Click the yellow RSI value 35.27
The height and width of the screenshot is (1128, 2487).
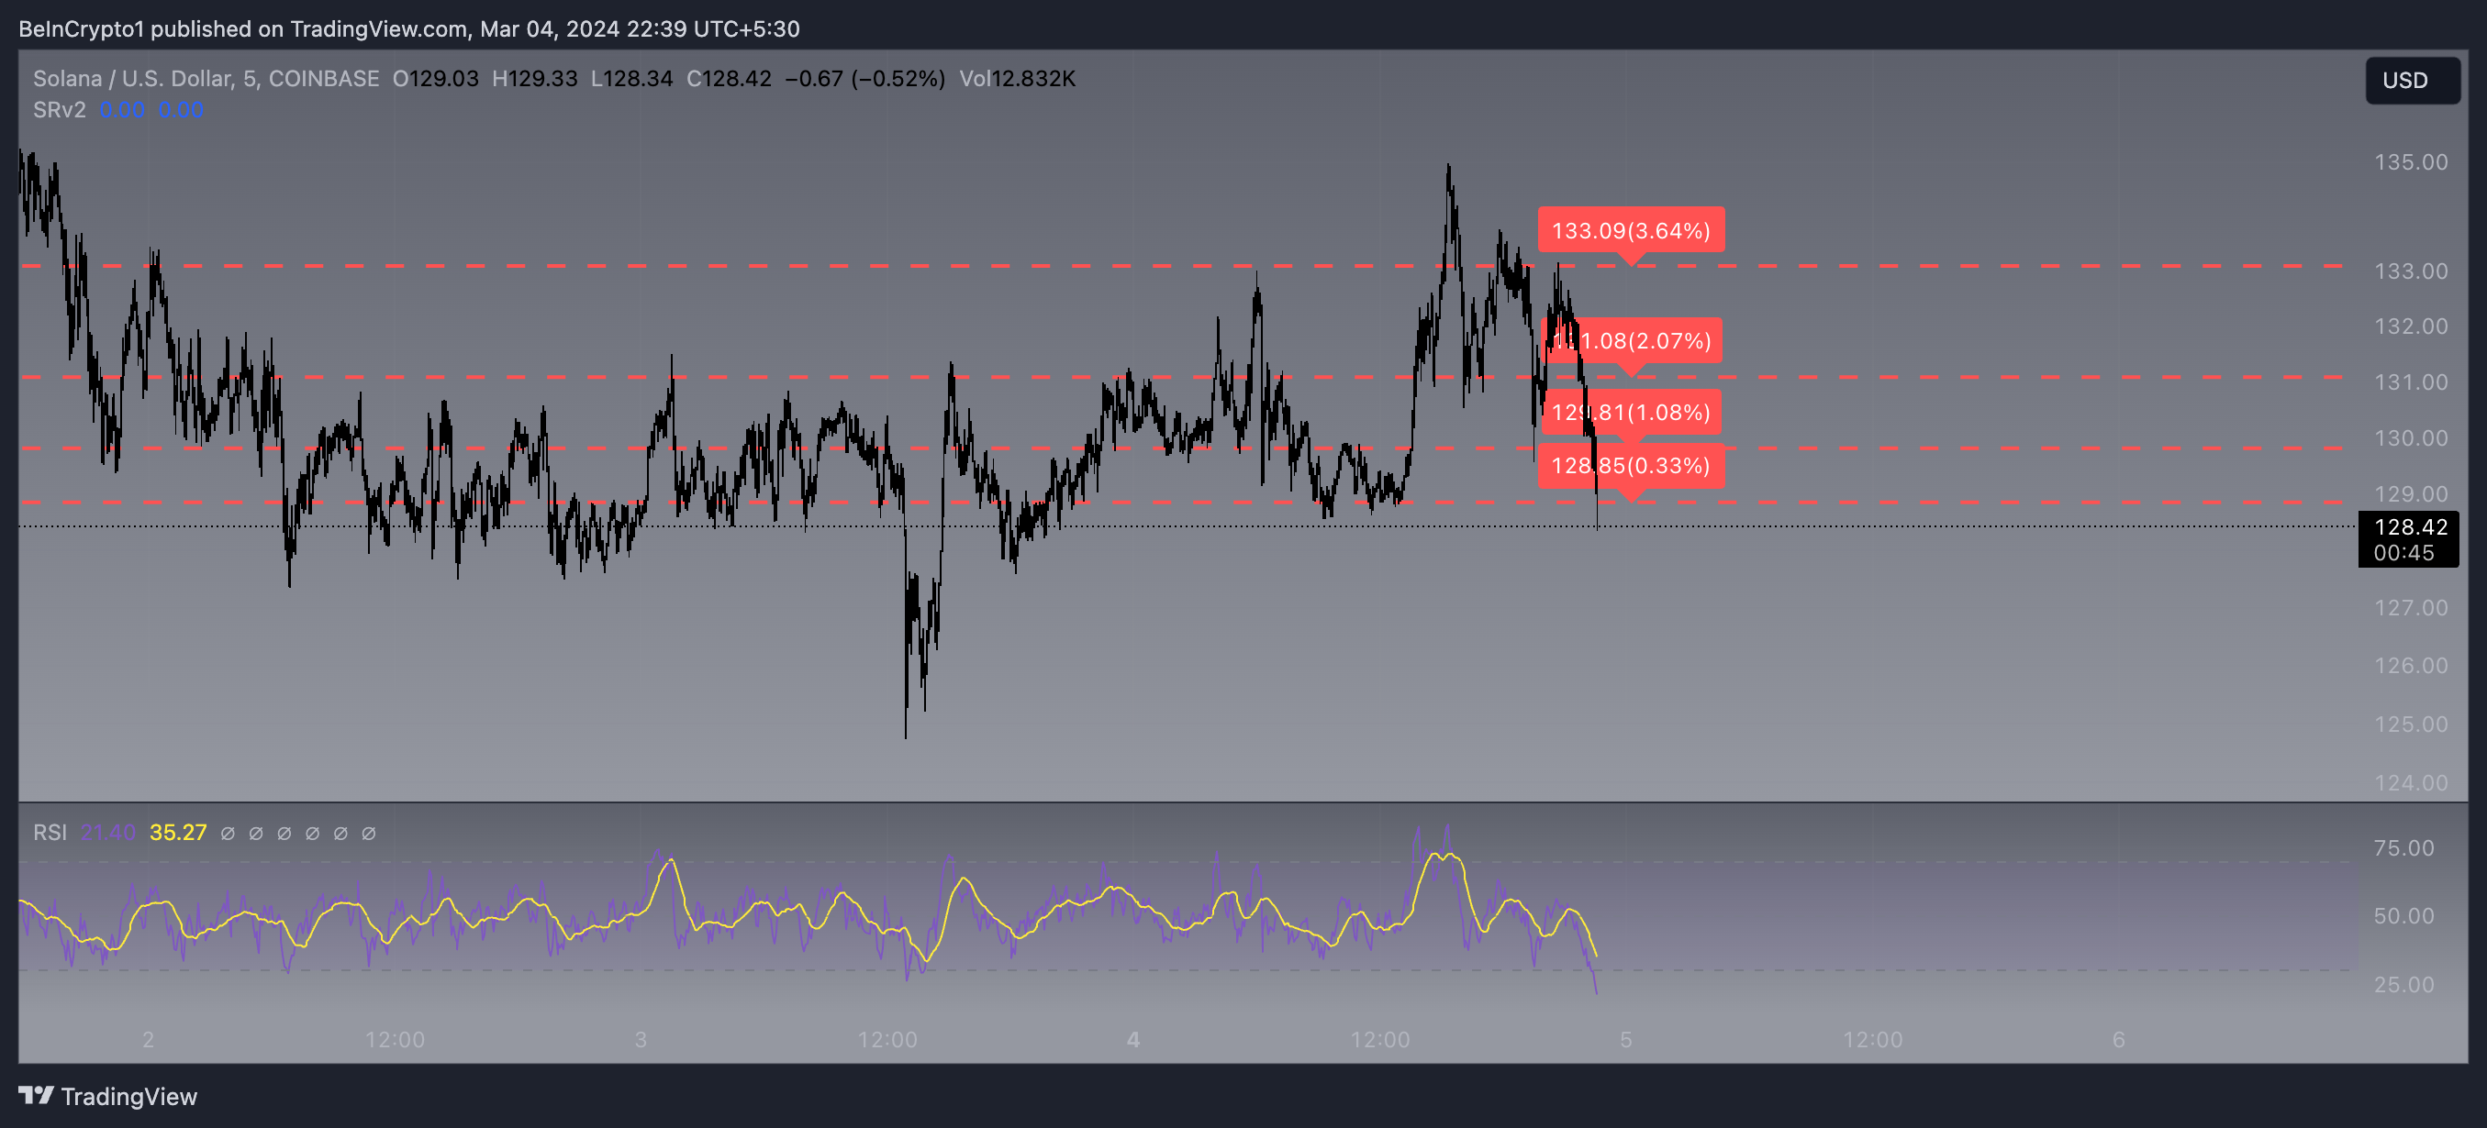click(x=178, y=833)
